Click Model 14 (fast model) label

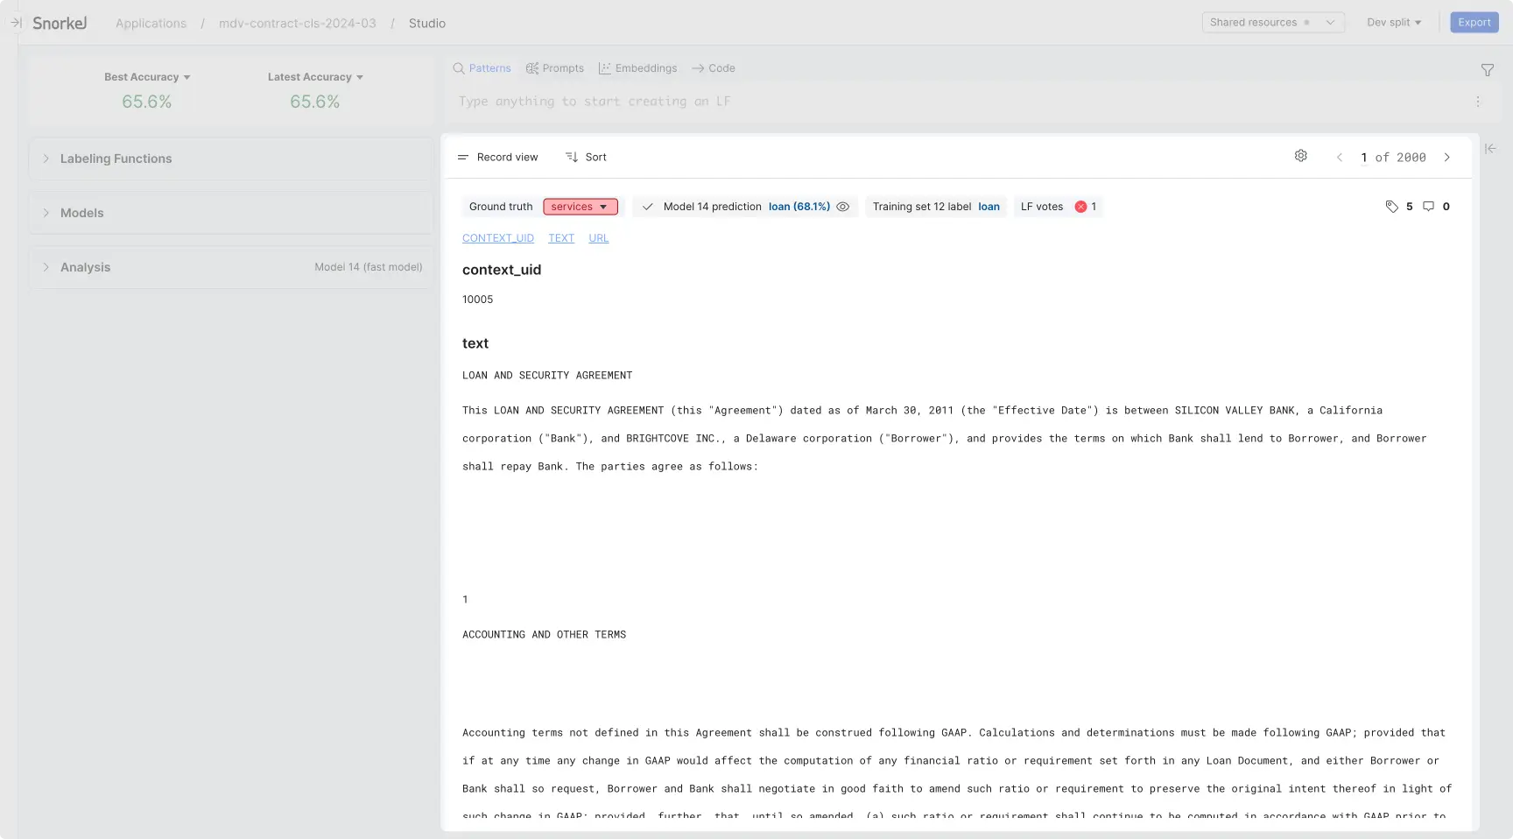369,267
